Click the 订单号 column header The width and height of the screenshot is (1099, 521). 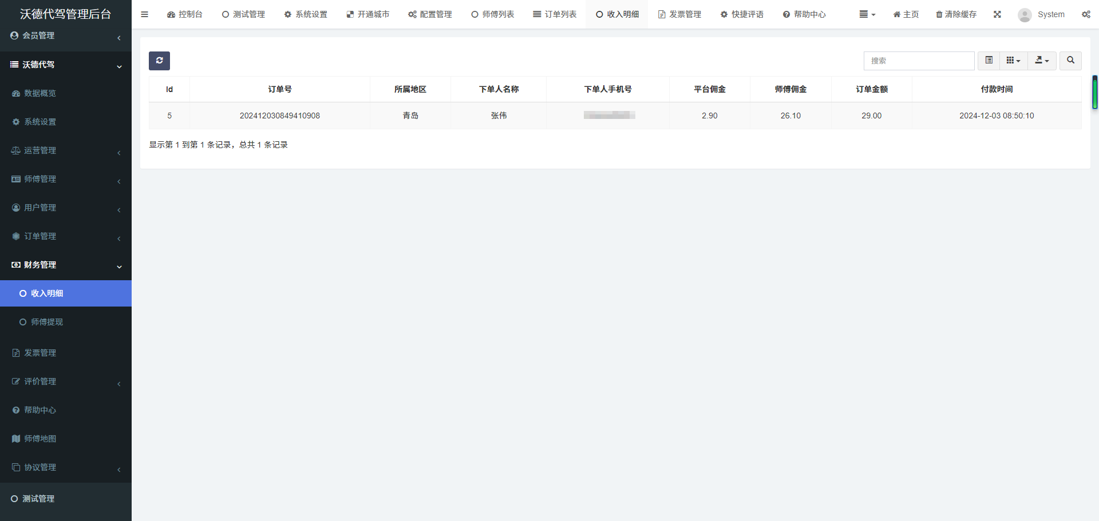tap(280, 89)
